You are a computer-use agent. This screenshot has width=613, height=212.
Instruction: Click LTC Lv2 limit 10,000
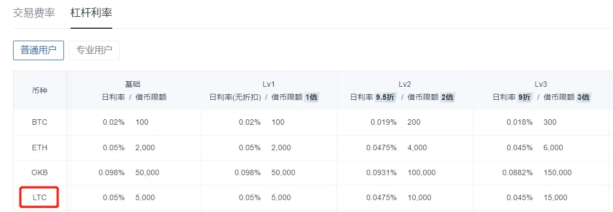(x=419, y=197)
